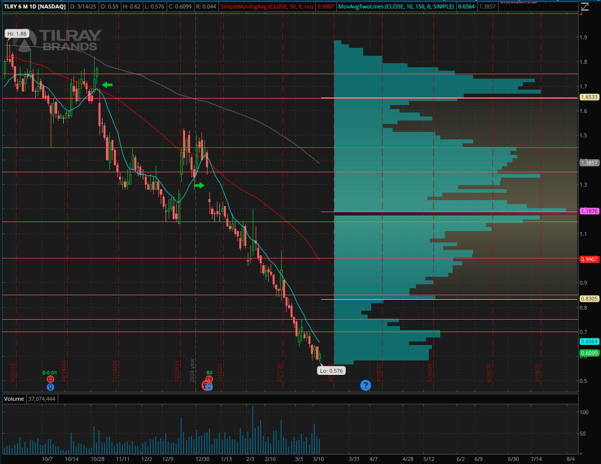Click the red 0.9907 bubble on the price axis
Image resolution: width=601 pixels, height=464 pixels.
click(x=589, y=259)
